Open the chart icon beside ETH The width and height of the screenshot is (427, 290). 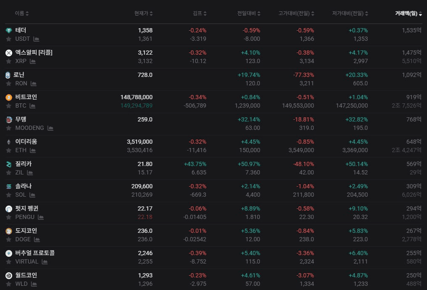point(33,151)
